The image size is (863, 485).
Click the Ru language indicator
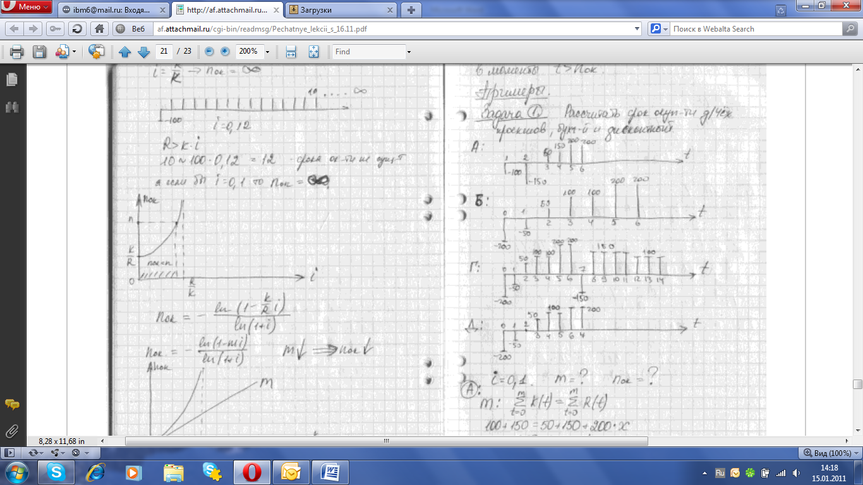coord(720,472)
